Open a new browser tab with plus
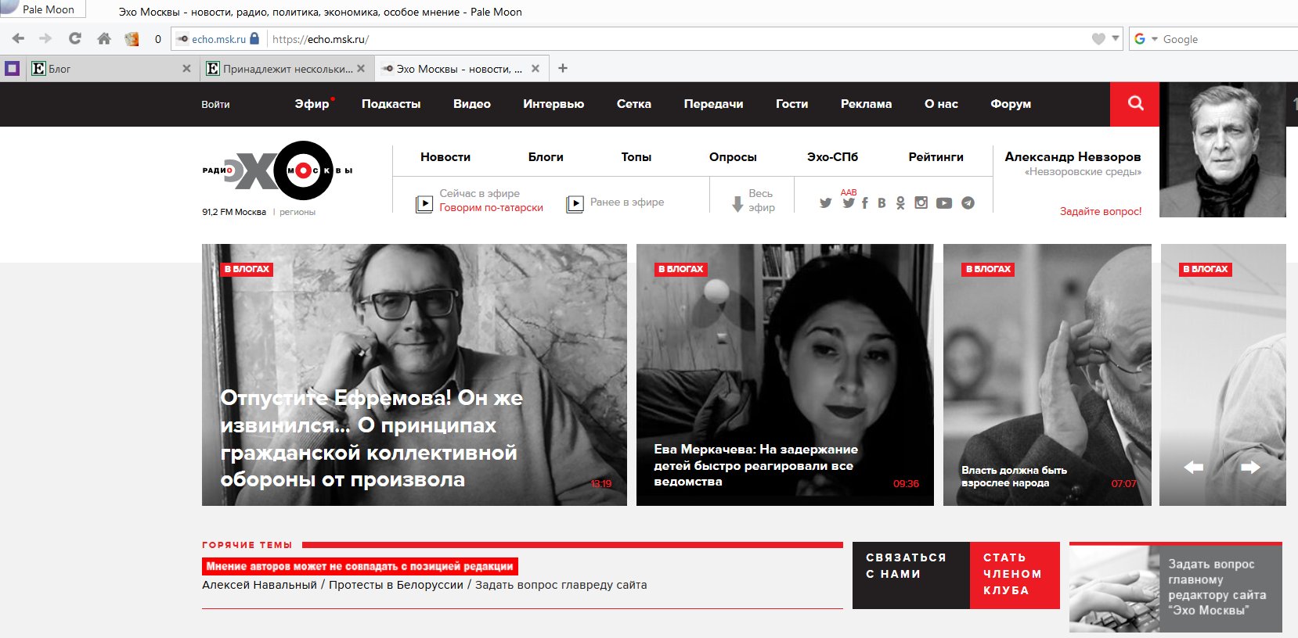 [562, 69]
